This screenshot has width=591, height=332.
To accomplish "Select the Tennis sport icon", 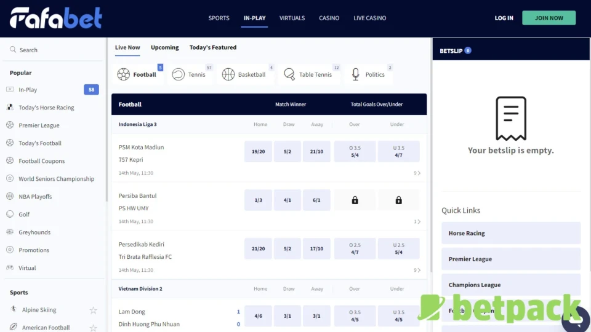I will pos(179,74).
